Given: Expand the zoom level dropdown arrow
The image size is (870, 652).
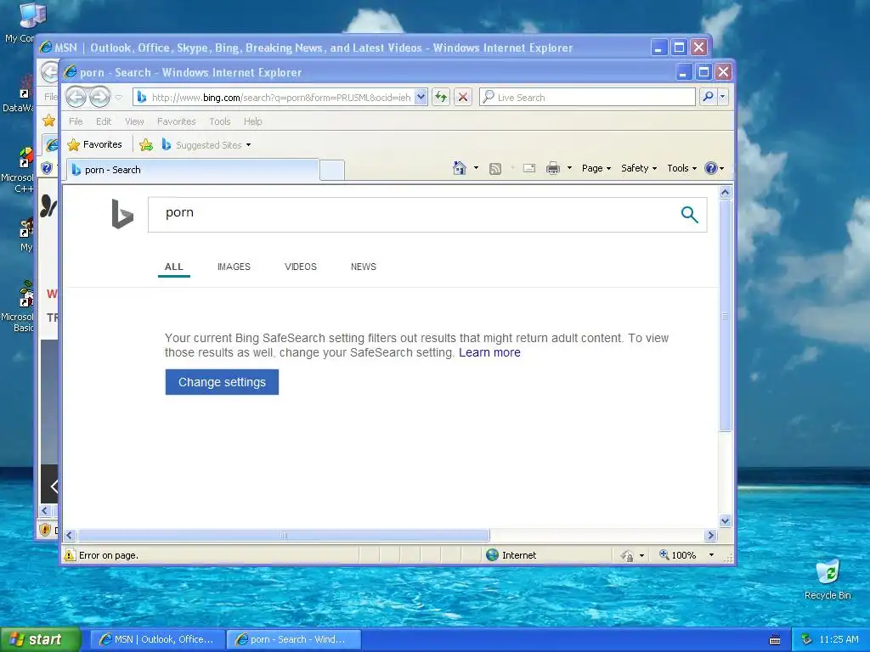Looking at the screenshot, I should pos(711,555).
